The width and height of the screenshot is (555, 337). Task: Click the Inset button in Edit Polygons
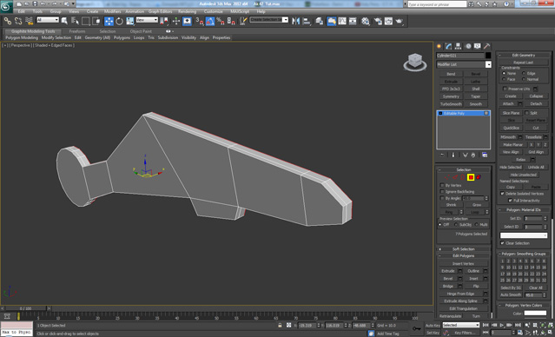click(x=473, y=279)
